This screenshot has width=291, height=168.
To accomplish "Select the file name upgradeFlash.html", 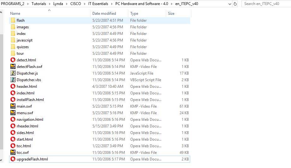I will (x=32, y=159).
